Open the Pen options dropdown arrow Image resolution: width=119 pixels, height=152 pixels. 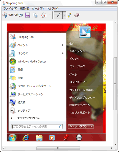64,15
